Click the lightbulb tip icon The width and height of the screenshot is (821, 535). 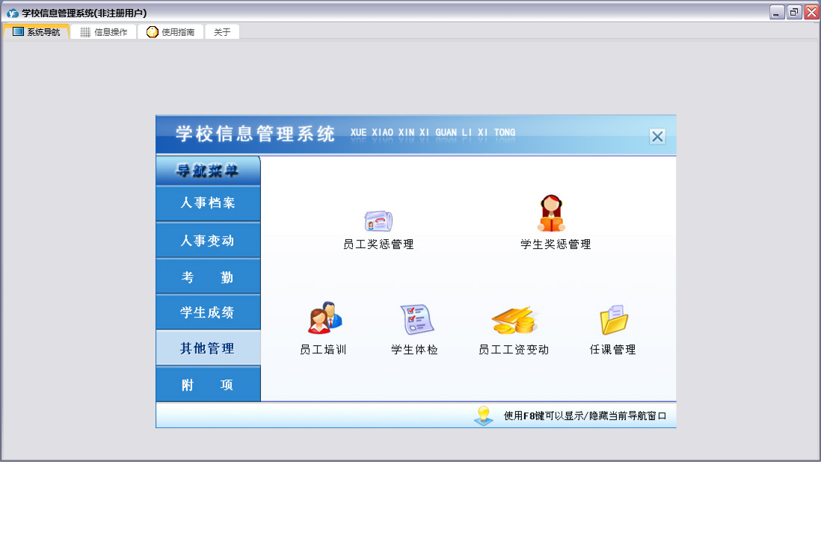click(x=483, y=415)
